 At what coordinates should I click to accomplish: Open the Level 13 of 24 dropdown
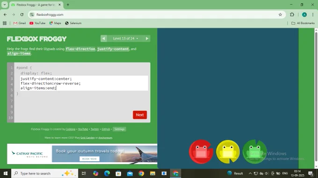125,38
